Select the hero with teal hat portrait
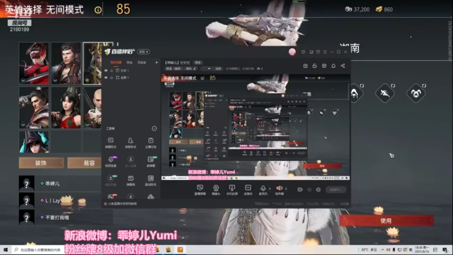 coord(34,142)
